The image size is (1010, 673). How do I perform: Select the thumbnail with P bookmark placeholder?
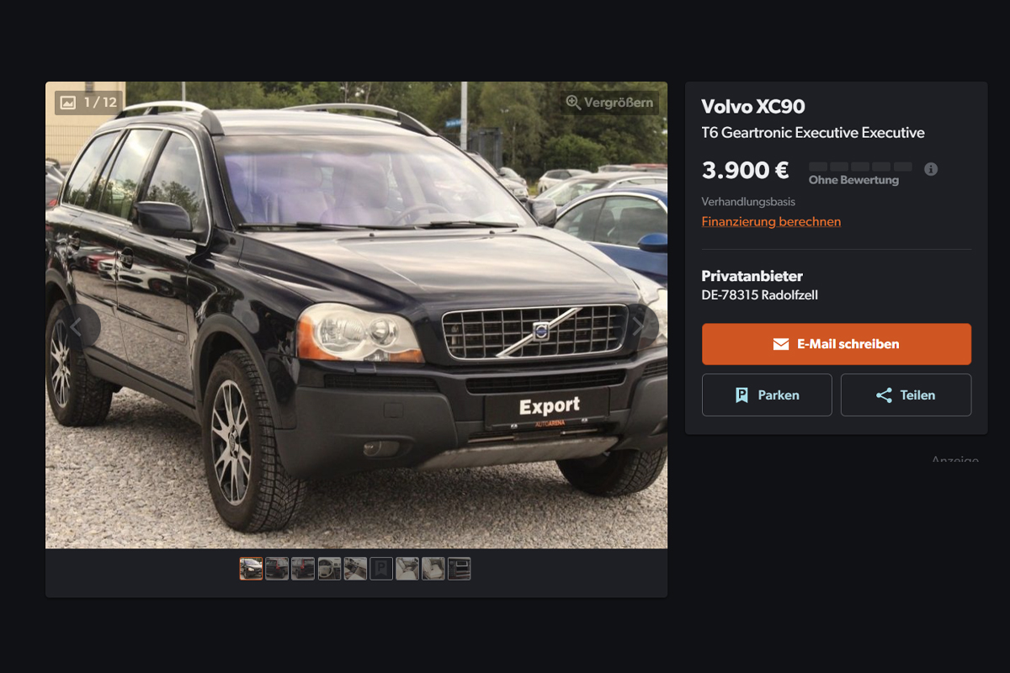[x=381, y=569]
